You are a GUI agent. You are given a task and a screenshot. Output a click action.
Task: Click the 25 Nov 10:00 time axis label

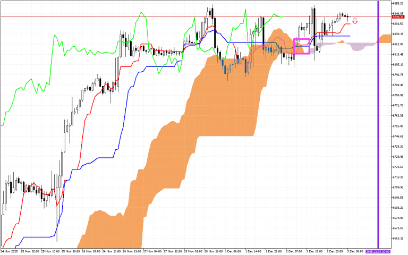point(50,252)
